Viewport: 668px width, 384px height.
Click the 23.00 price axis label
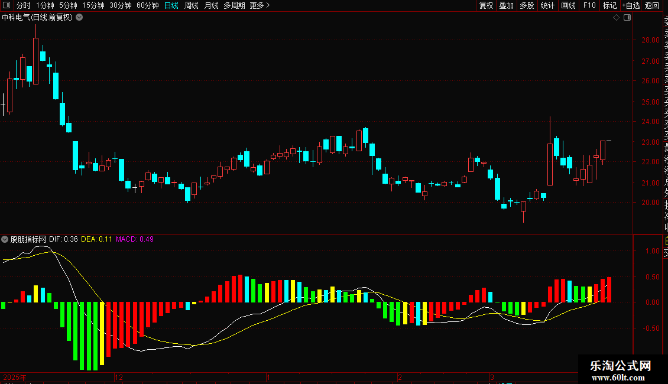point(650,142)
